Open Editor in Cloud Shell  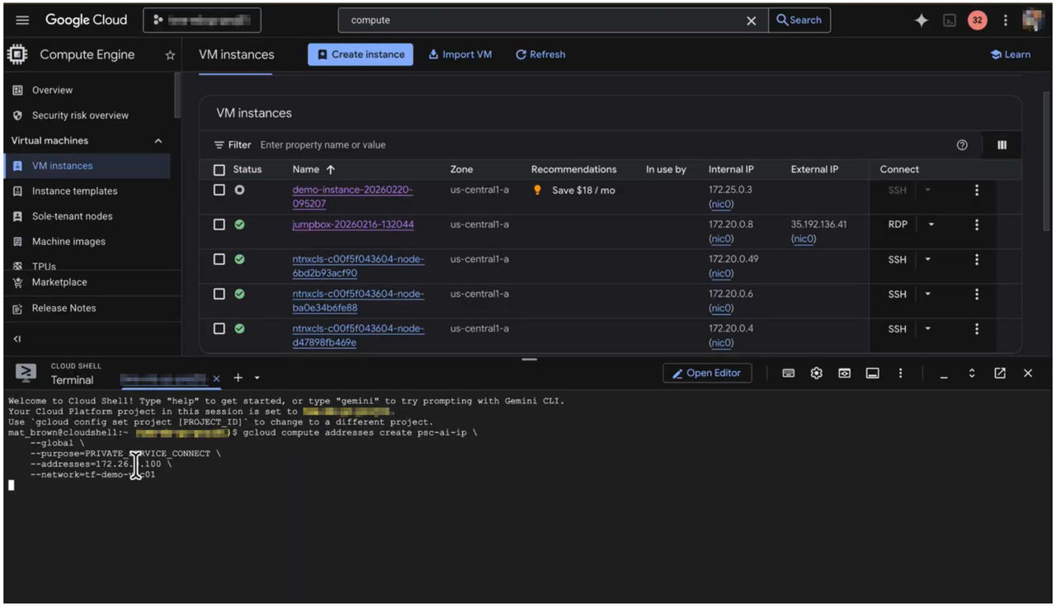coord(707,374)
